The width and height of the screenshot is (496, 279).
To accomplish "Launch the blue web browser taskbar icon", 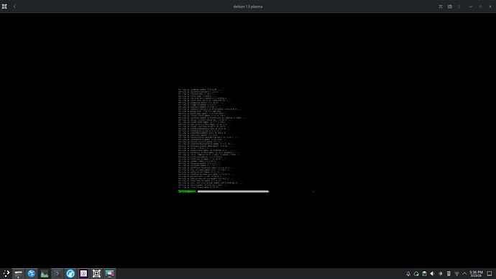I will (70, 273).
